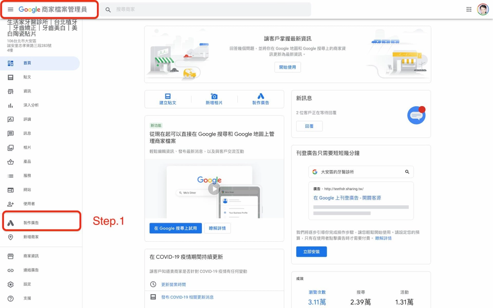
Task: Click the 深入分析 bar chart icon
Action: point(11,105)
